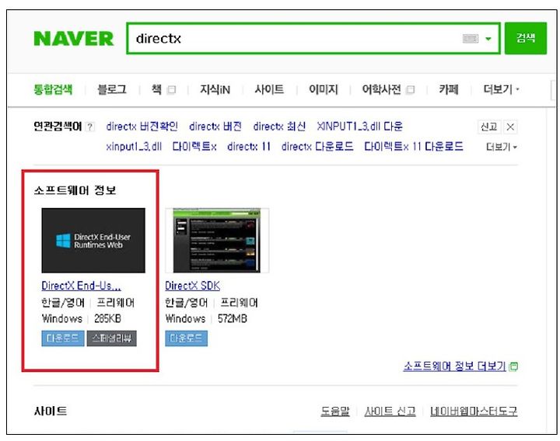Switch to the 블로그 tab

(112, 89)
